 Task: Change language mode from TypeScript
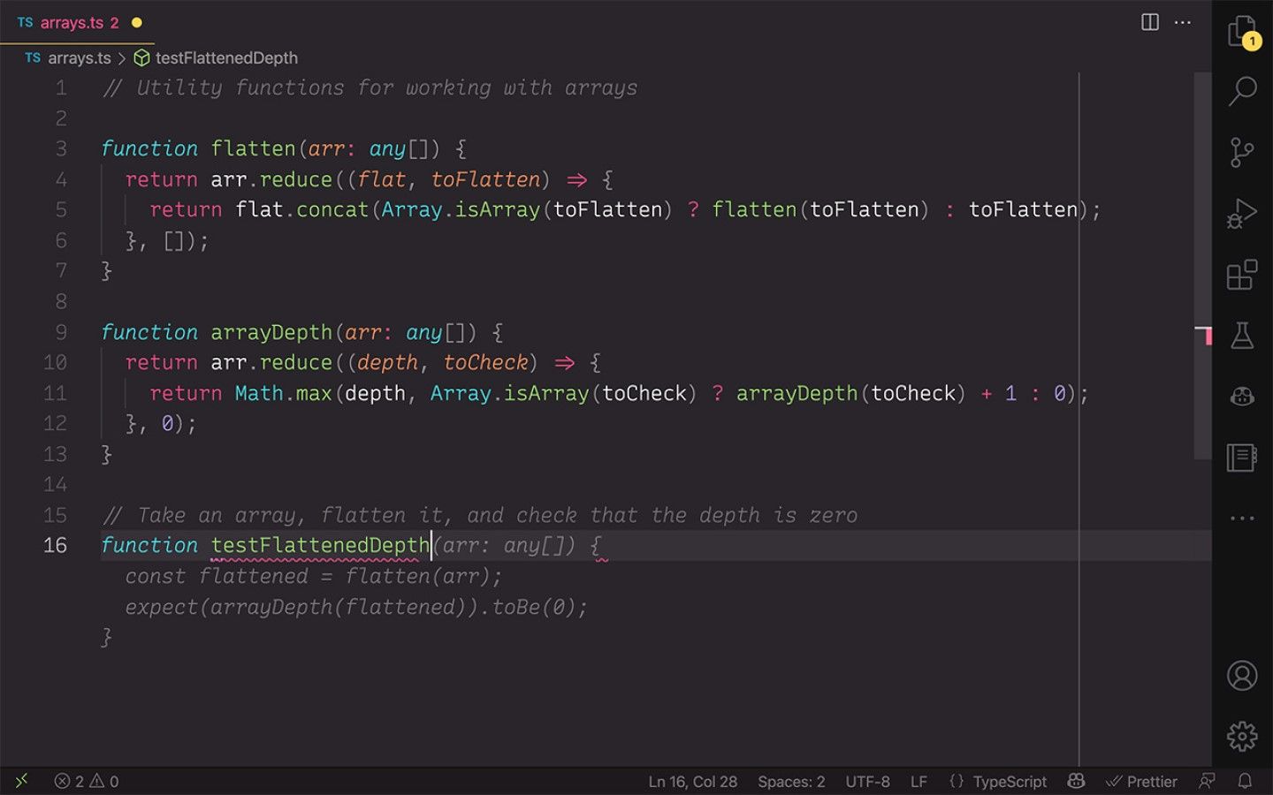1009,782
